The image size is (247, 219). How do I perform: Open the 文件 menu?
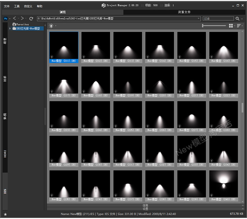click(x=7, y=6)
